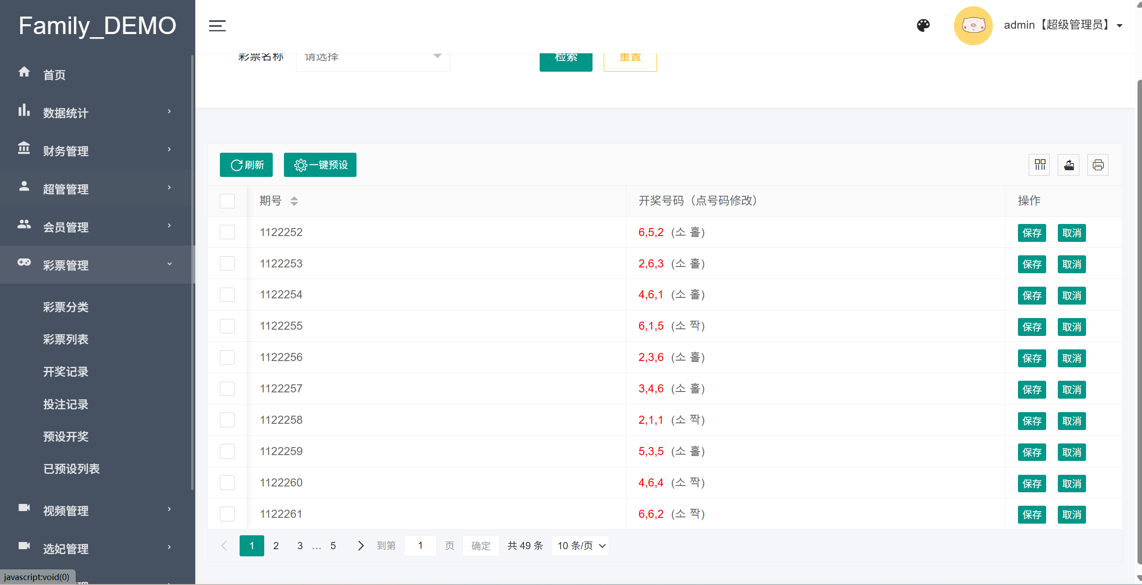Image resolution: width=1142 pixels, height=585 pixels.
Task: Click the sort arrows beside 期号
Action: pyautogui.click(x=294, y=201)
